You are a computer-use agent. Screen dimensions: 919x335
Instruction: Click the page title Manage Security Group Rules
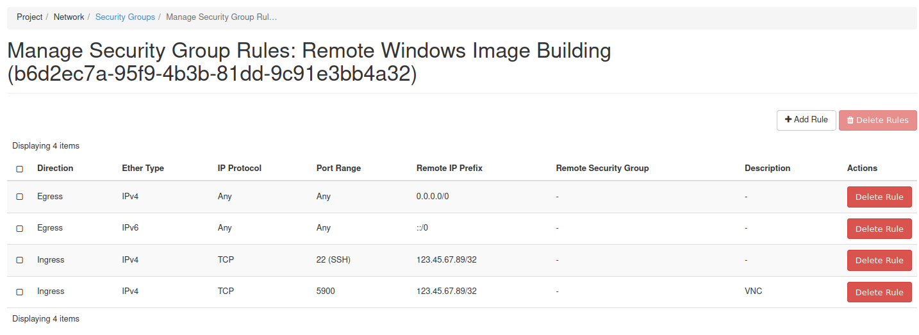click(309, 62)
